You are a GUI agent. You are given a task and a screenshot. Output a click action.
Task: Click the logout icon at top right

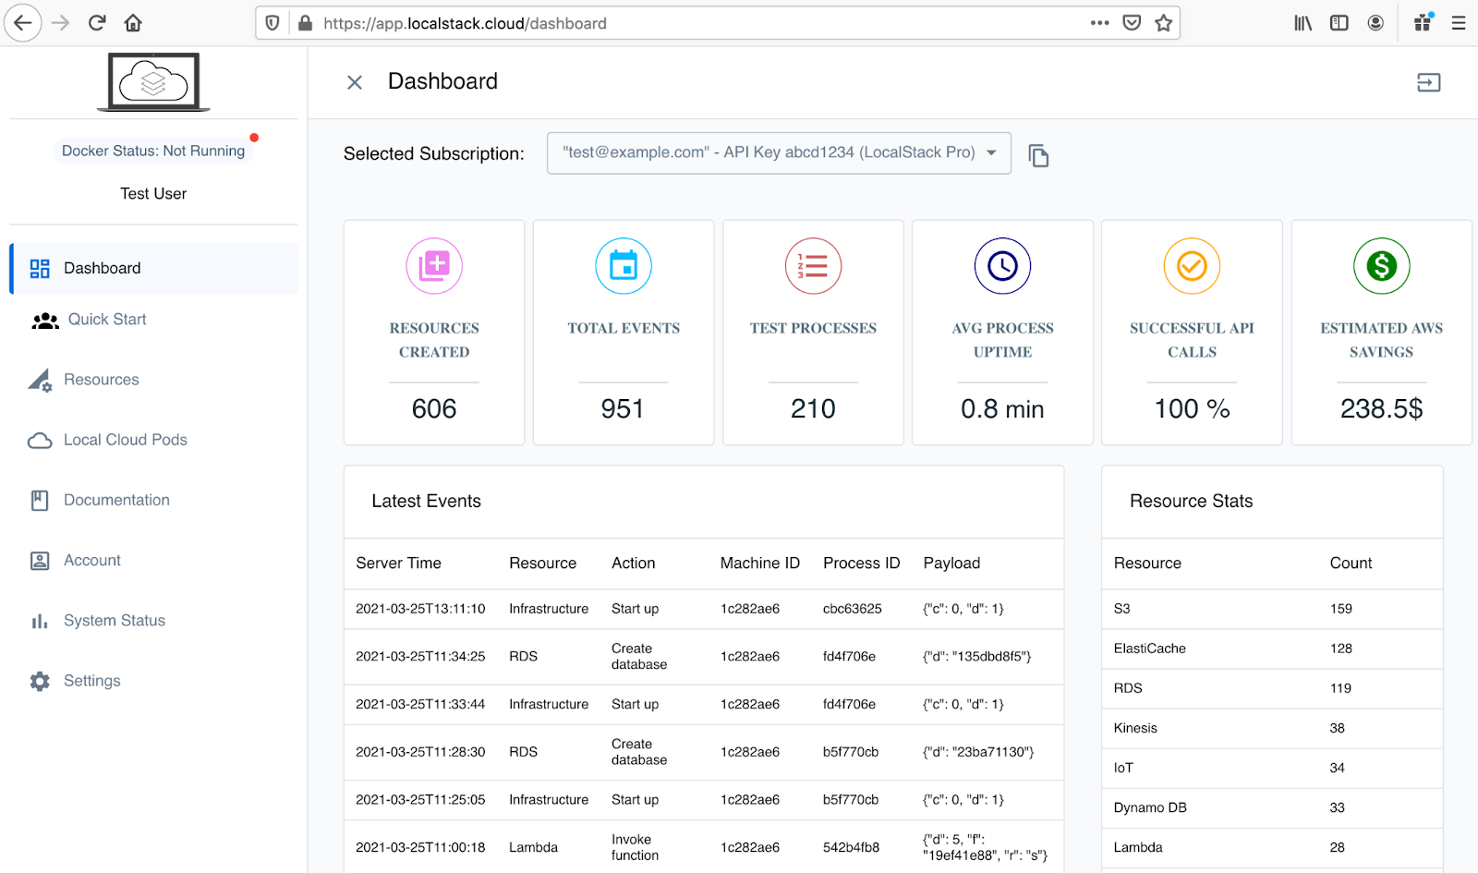tap(1428, 82)
